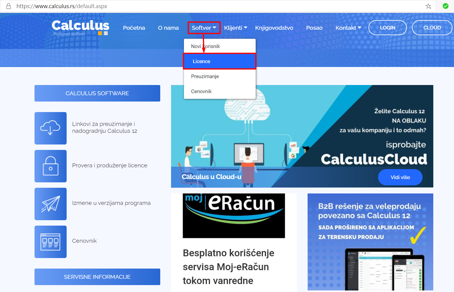Click the moj eRačun logo image
Screen dimensions: 454x292
[x=234, y=216]
